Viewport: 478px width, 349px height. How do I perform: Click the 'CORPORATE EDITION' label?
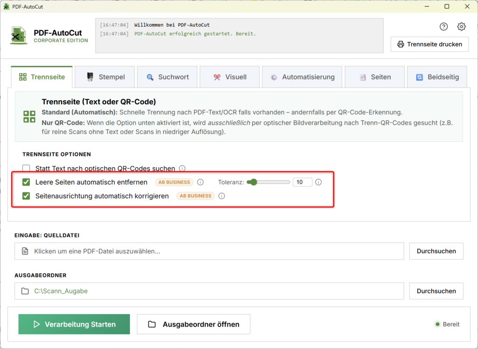tap(61, 41)
